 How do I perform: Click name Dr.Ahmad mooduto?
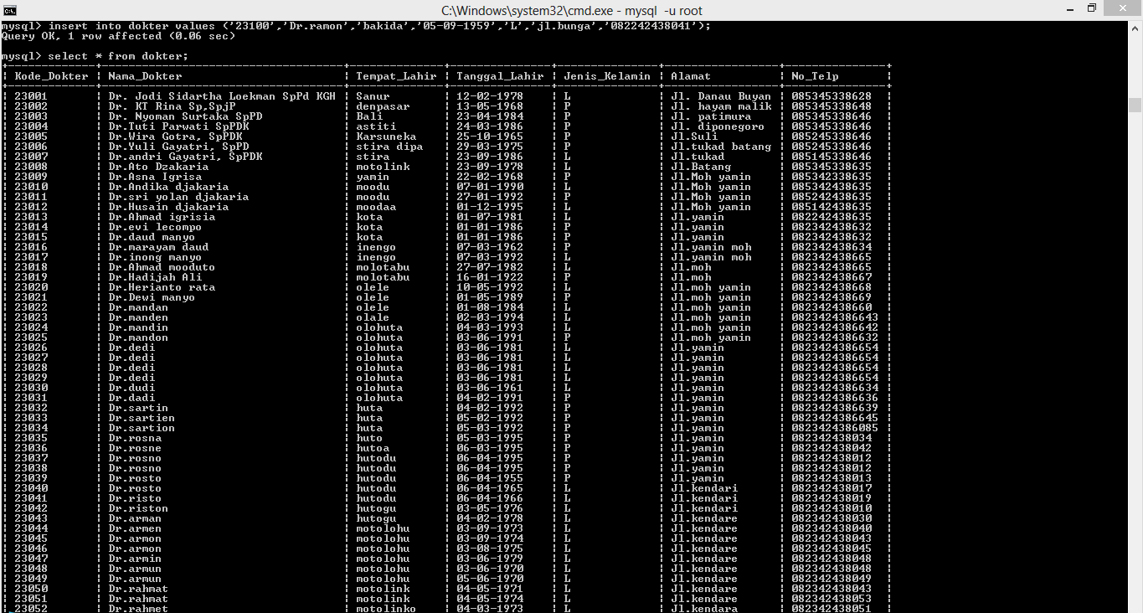(x=162, y=267)
